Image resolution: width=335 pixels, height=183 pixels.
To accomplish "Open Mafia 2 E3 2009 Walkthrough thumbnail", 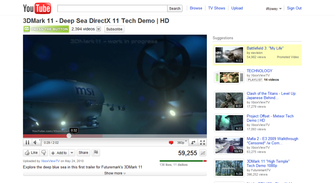I will click(x=229, y=145).
